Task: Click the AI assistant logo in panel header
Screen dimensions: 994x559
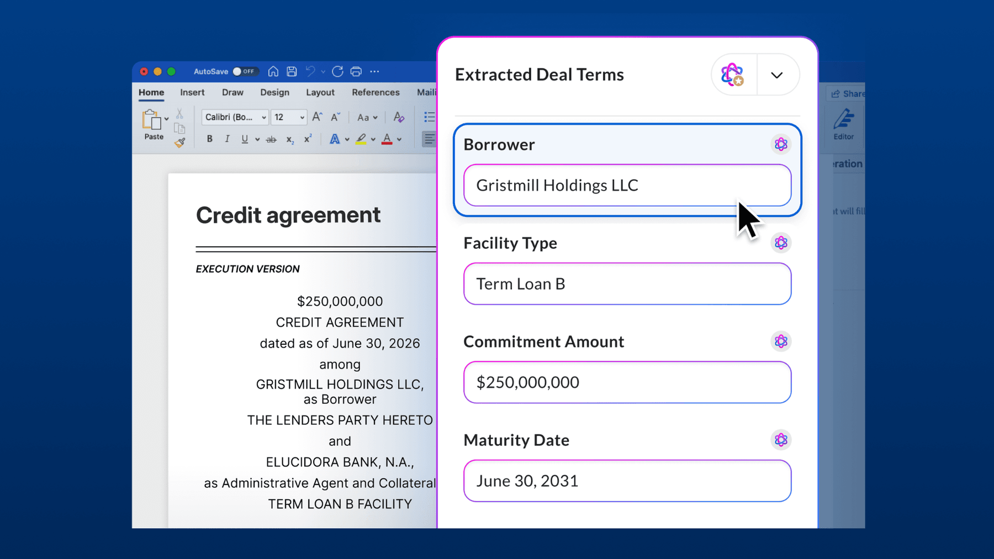Action: [x=733, y=74]
